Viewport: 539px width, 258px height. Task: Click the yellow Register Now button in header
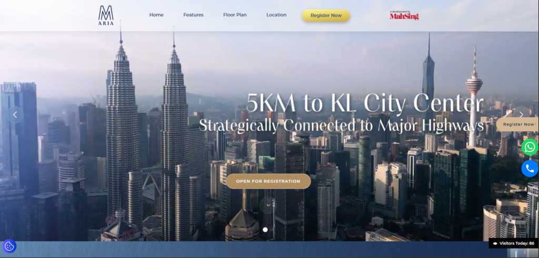click(x=326, y=15)
